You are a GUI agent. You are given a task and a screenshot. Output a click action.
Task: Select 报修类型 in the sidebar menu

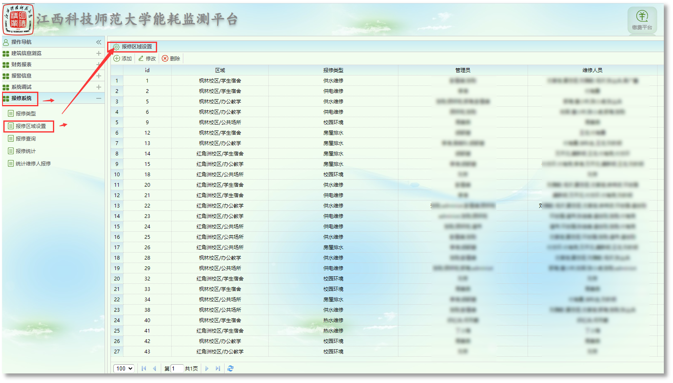pyautogui.click(x=27, y=113)
